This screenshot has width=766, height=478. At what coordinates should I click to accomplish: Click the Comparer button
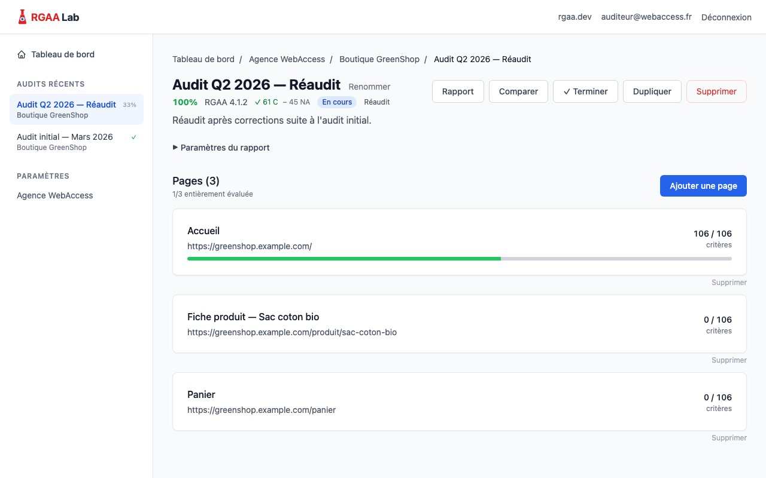coord(518,91)
